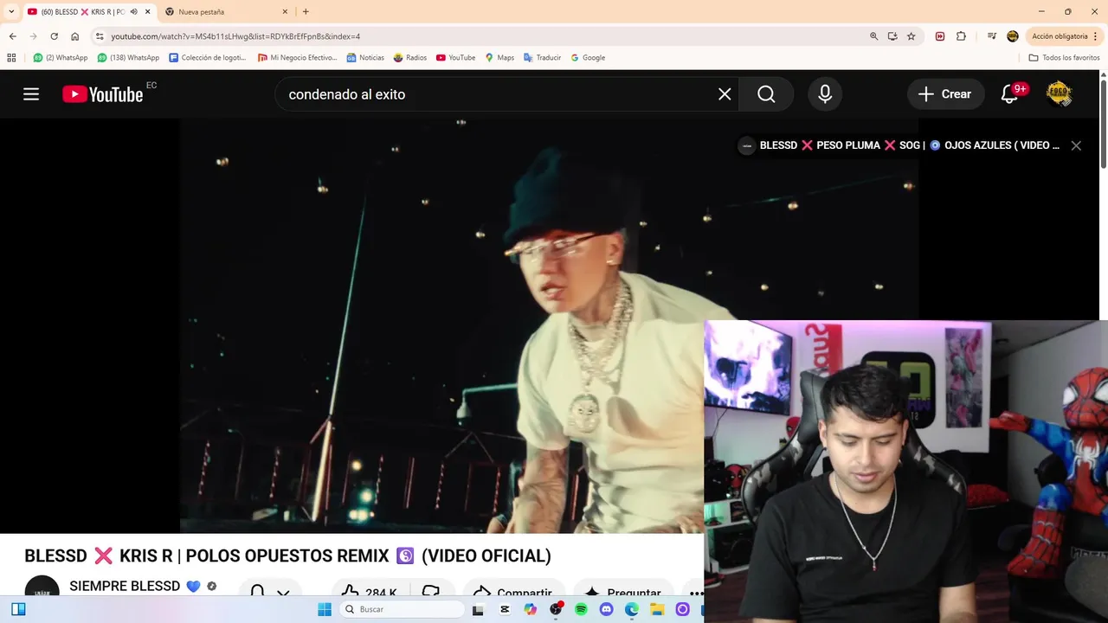Open (2) WhatsApp bookmark
Image resolution: width=1108 pixels, height=623 pixels.
point(61,57)
